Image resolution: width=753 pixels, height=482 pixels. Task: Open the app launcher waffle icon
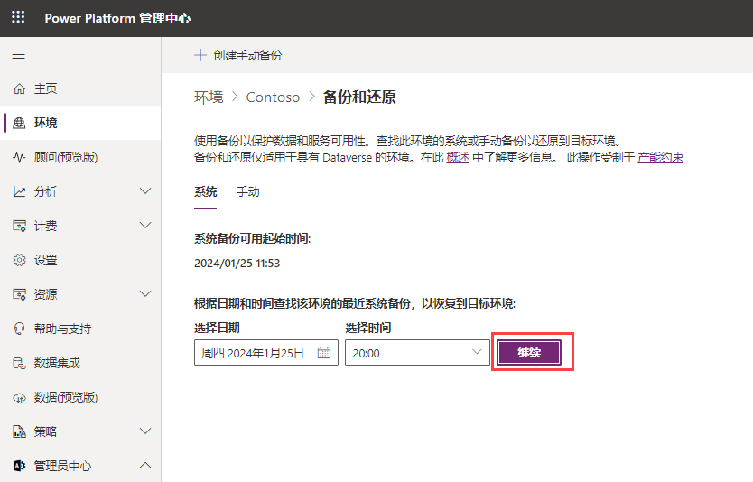(18, 18)
